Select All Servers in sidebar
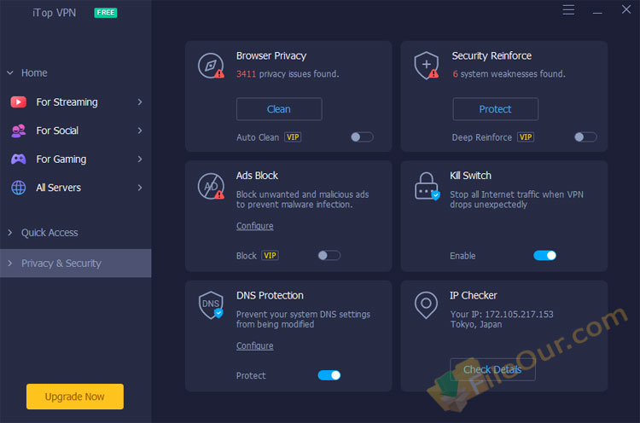The width and height of the screenshot is (640, 423). [x=76, y=188]
